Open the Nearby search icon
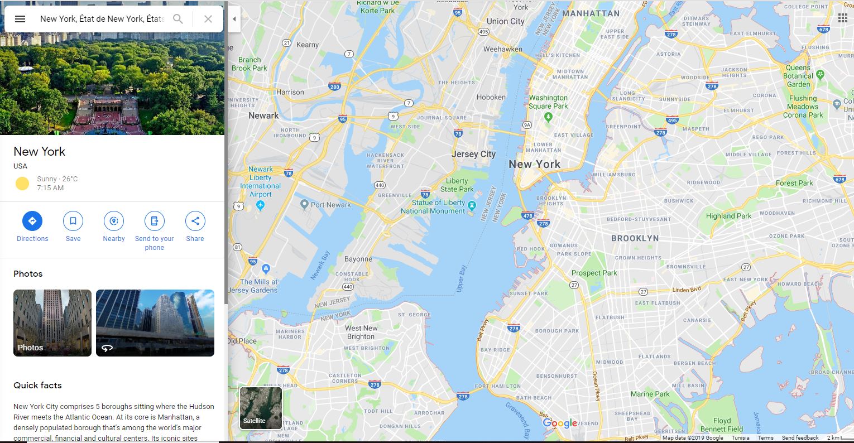The image size is (854, 443). (114, 221)
